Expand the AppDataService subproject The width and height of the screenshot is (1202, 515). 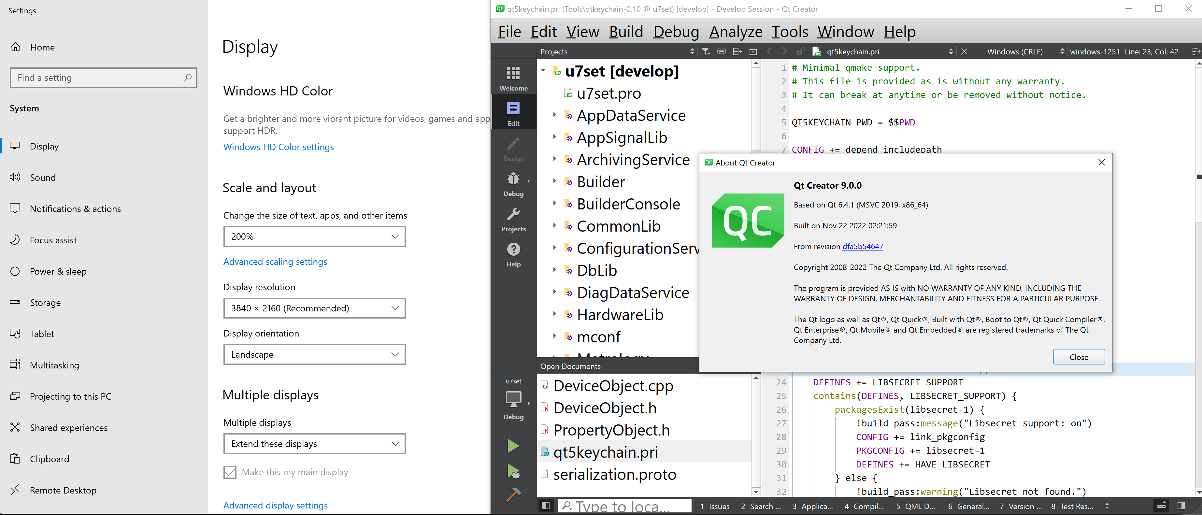[554, 114]
